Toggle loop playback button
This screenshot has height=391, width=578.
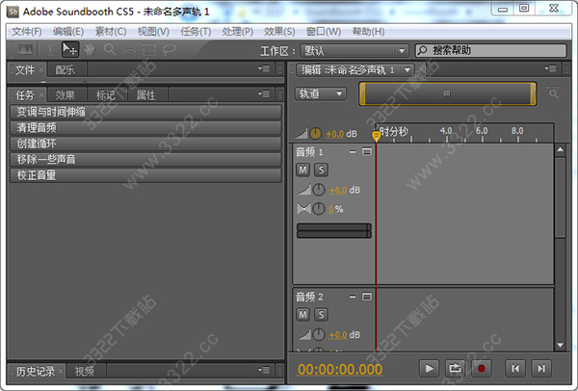(x=455, y=368)
